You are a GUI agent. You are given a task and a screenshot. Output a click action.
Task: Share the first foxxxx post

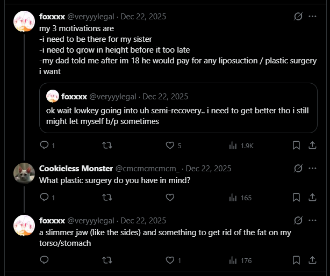pos(312,145)
